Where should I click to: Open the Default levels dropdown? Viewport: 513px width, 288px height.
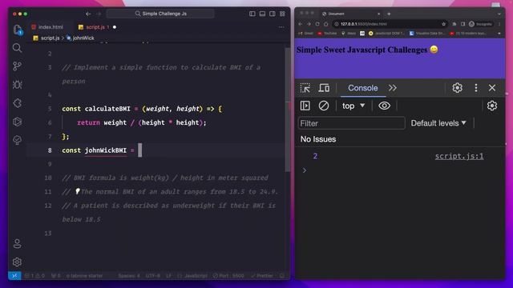click(438, 123)
